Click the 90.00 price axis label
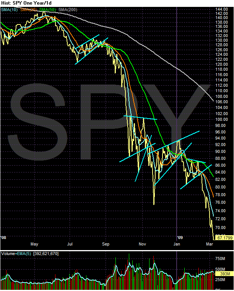This screenshot has width=234, height=291. 221,152
